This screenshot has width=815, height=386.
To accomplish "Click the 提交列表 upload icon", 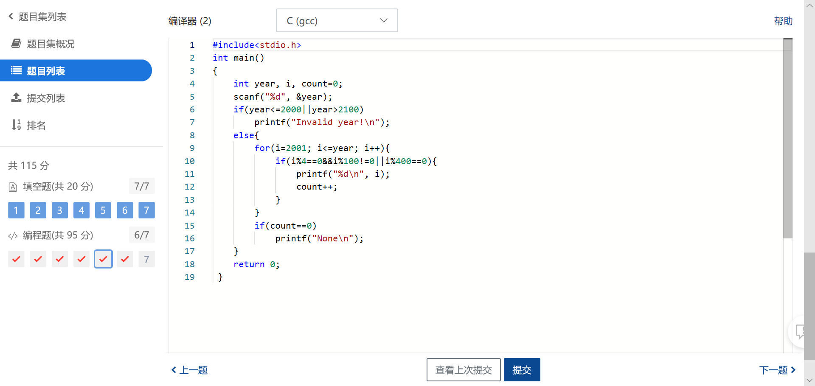I will 16,98.
